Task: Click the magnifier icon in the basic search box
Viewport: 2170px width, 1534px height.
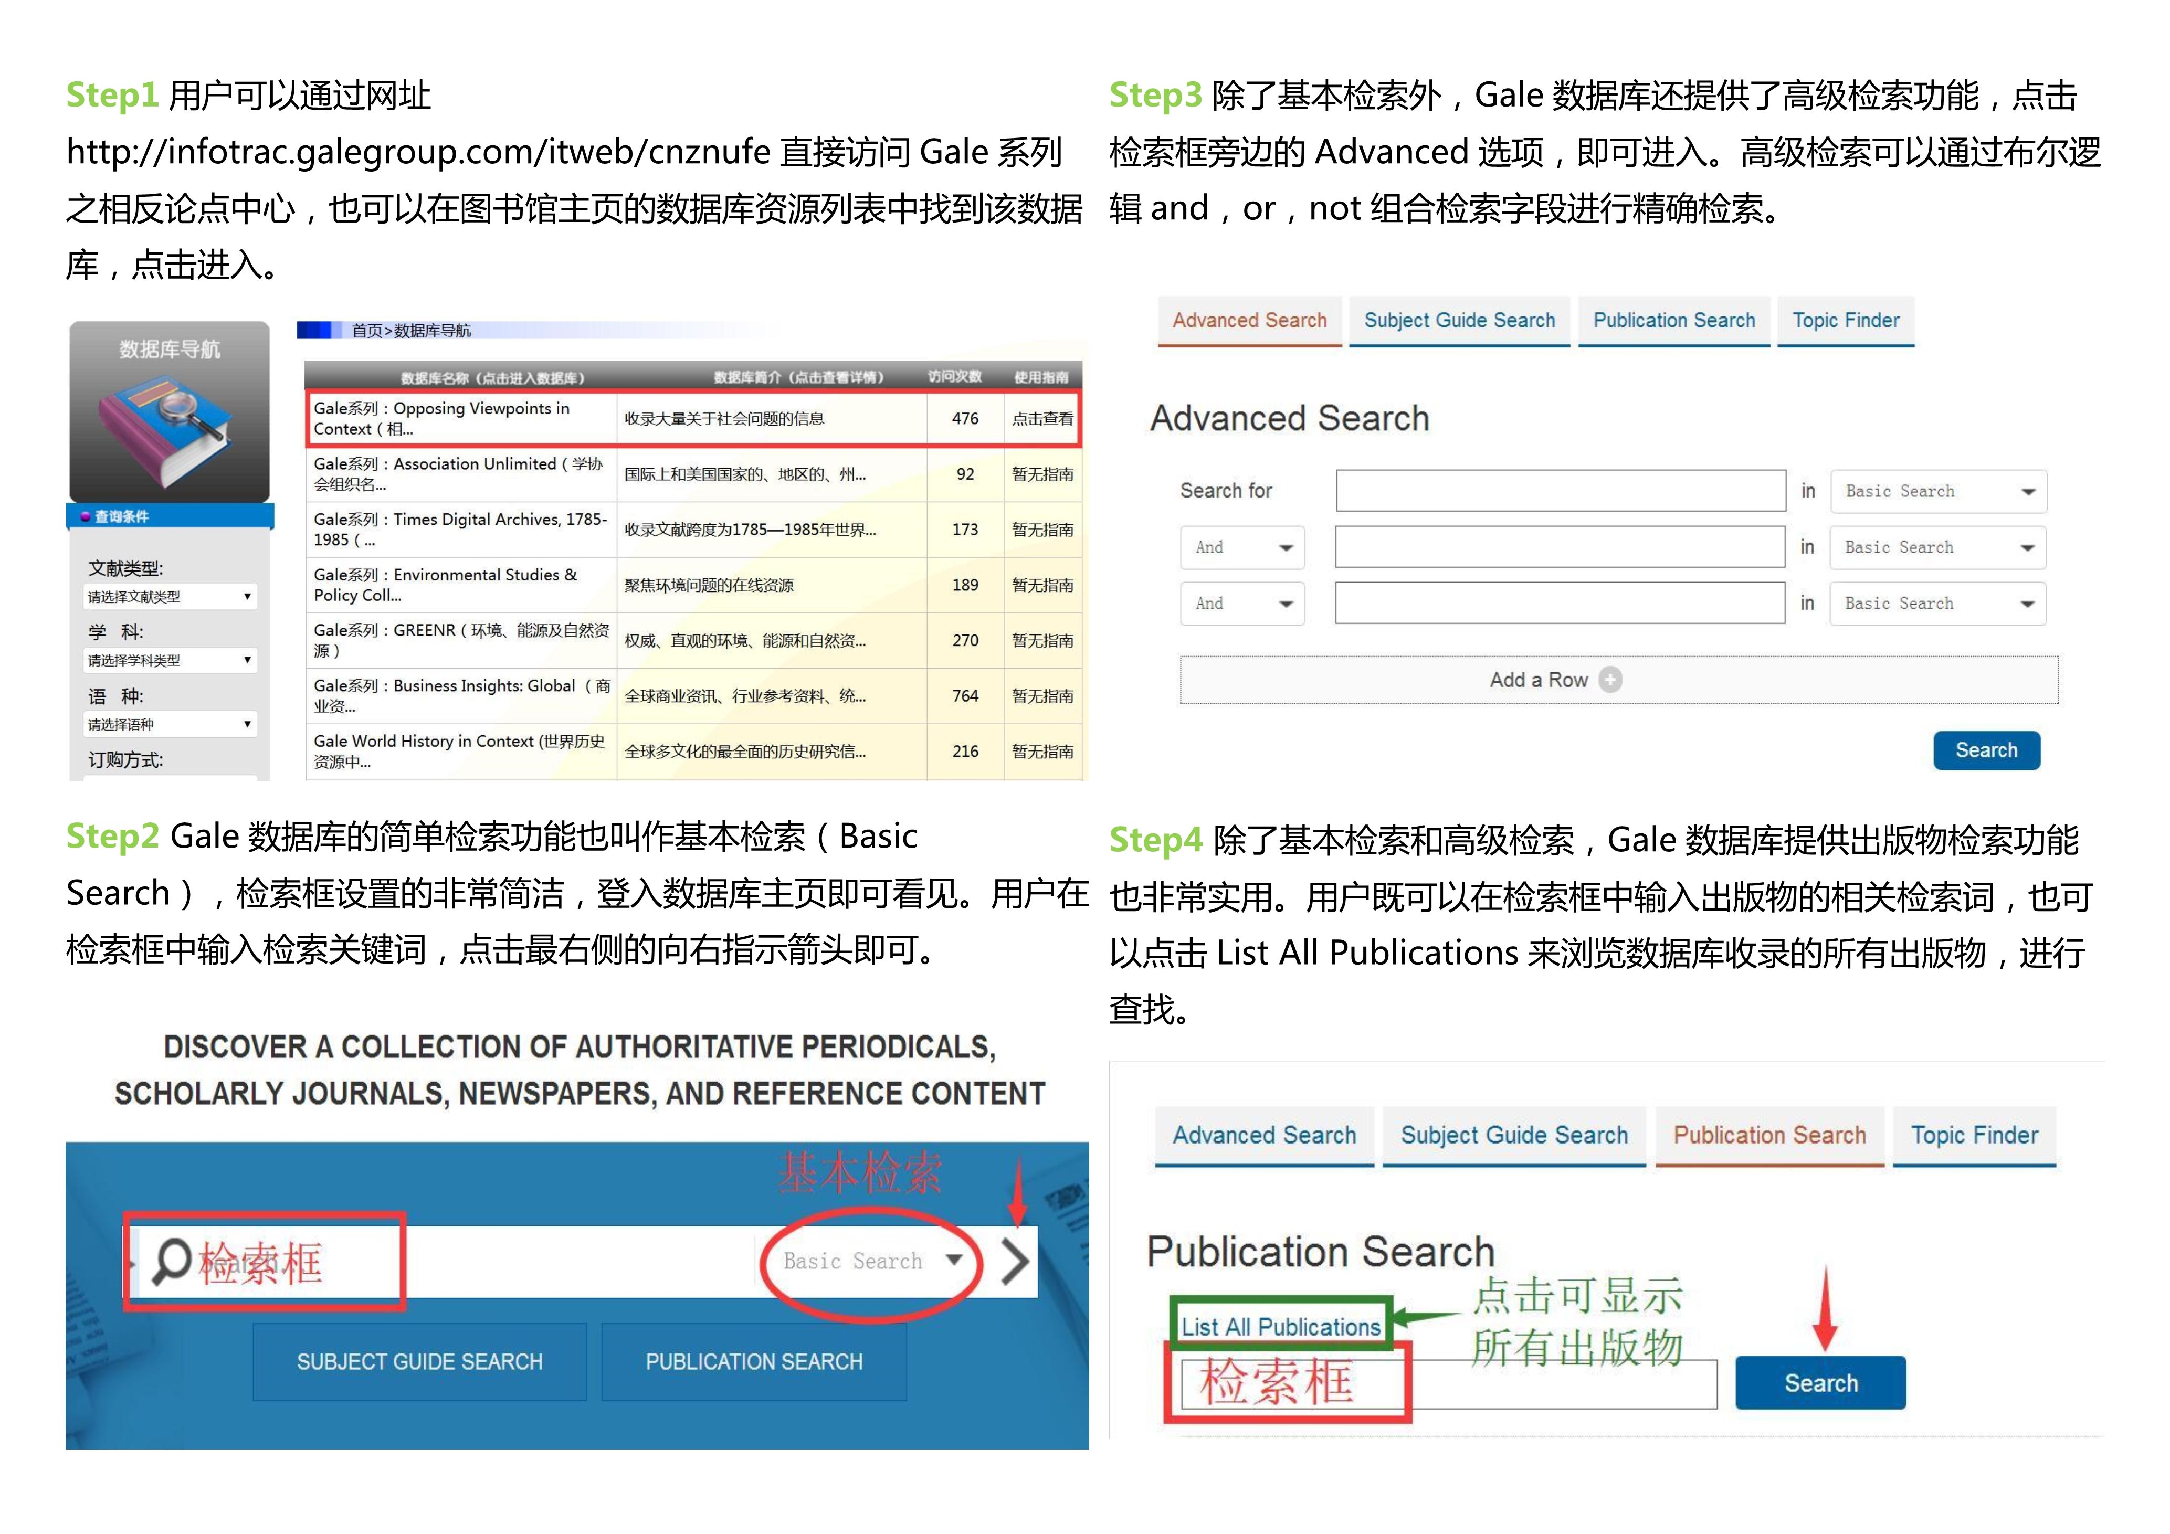Action: point(172,1263)
